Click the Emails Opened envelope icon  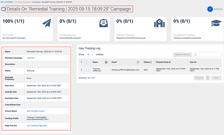pos(103,23)
